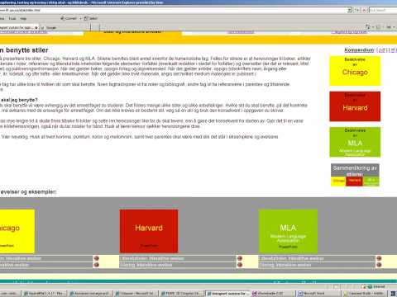Click the Select toolbar button
This screenshot has height=297, width=397.
click(91, 18)
